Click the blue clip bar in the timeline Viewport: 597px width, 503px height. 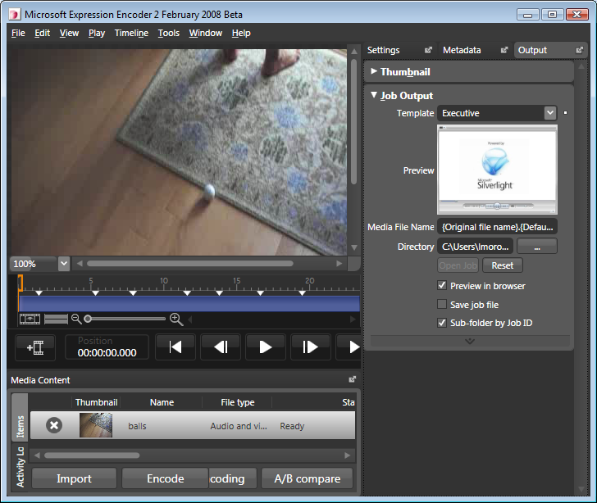point(189,304)
